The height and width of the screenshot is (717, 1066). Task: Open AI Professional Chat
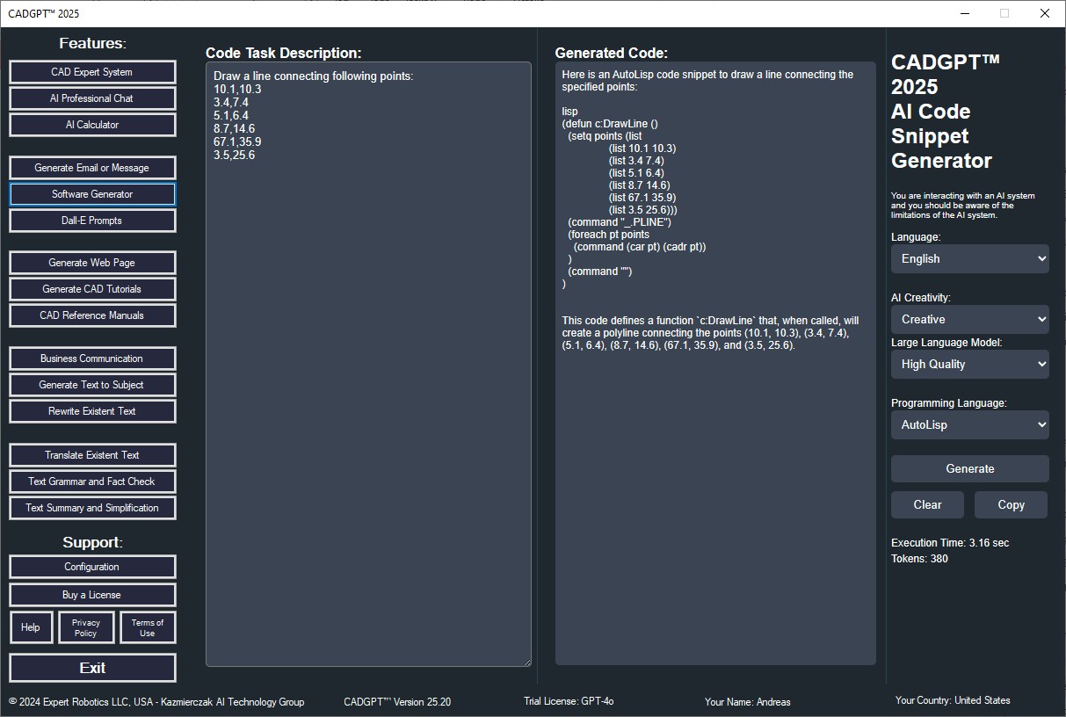click(x=92, y=98)
